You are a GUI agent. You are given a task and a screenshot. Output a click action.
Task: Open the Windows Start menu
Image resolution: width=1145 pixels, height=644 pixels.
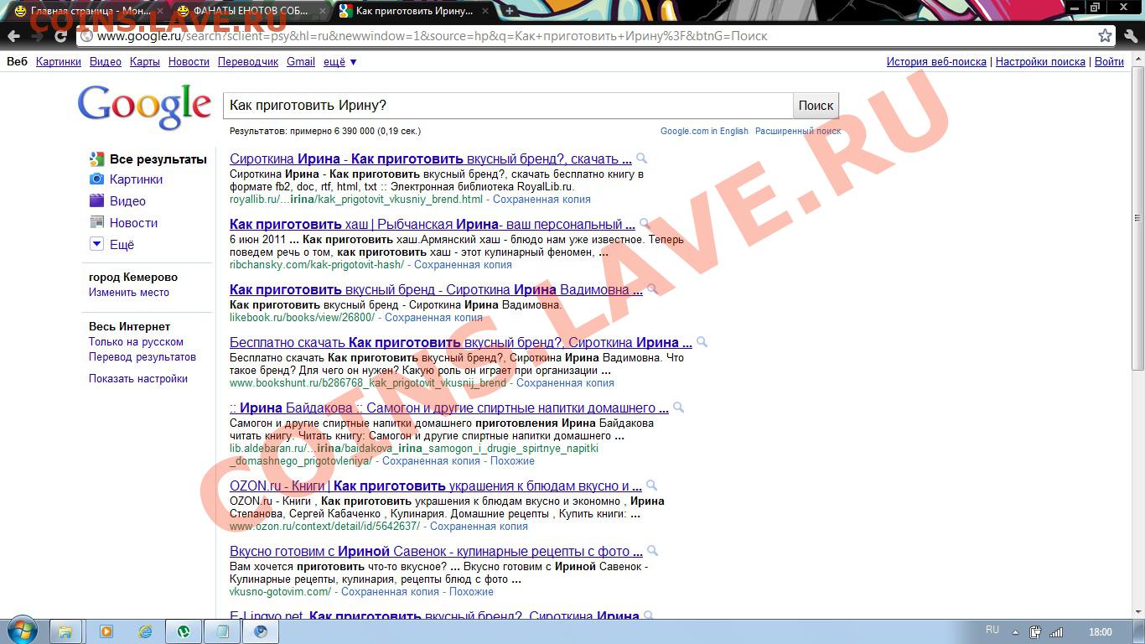click(x=22, y=631)
